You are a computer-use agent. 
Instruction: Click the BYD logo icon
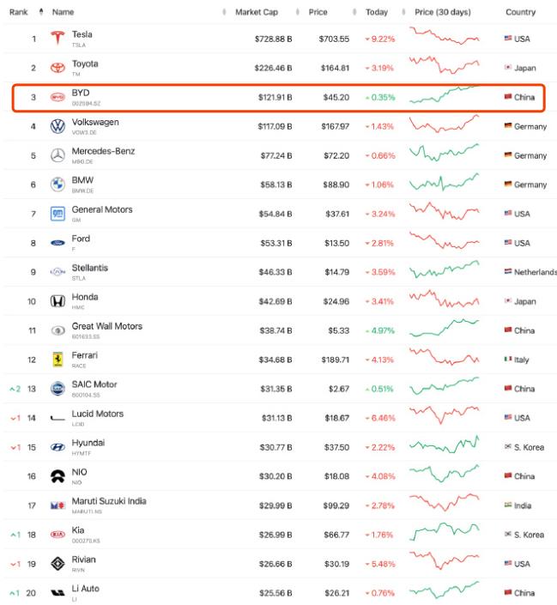58,97
